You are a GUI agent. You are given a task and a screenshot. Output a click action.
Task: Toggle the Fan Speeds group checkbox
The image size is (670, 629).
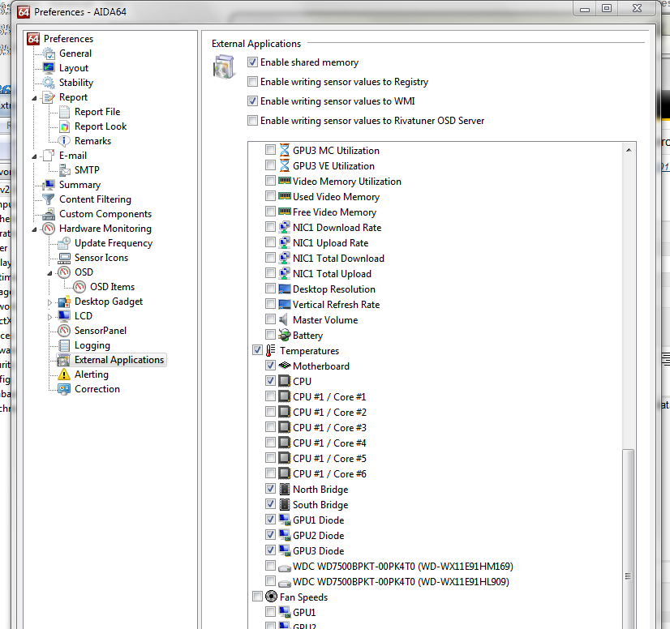tap(258, 597)
